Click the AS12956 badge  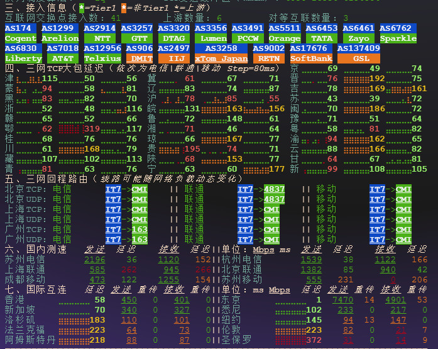tap(102, 48)
